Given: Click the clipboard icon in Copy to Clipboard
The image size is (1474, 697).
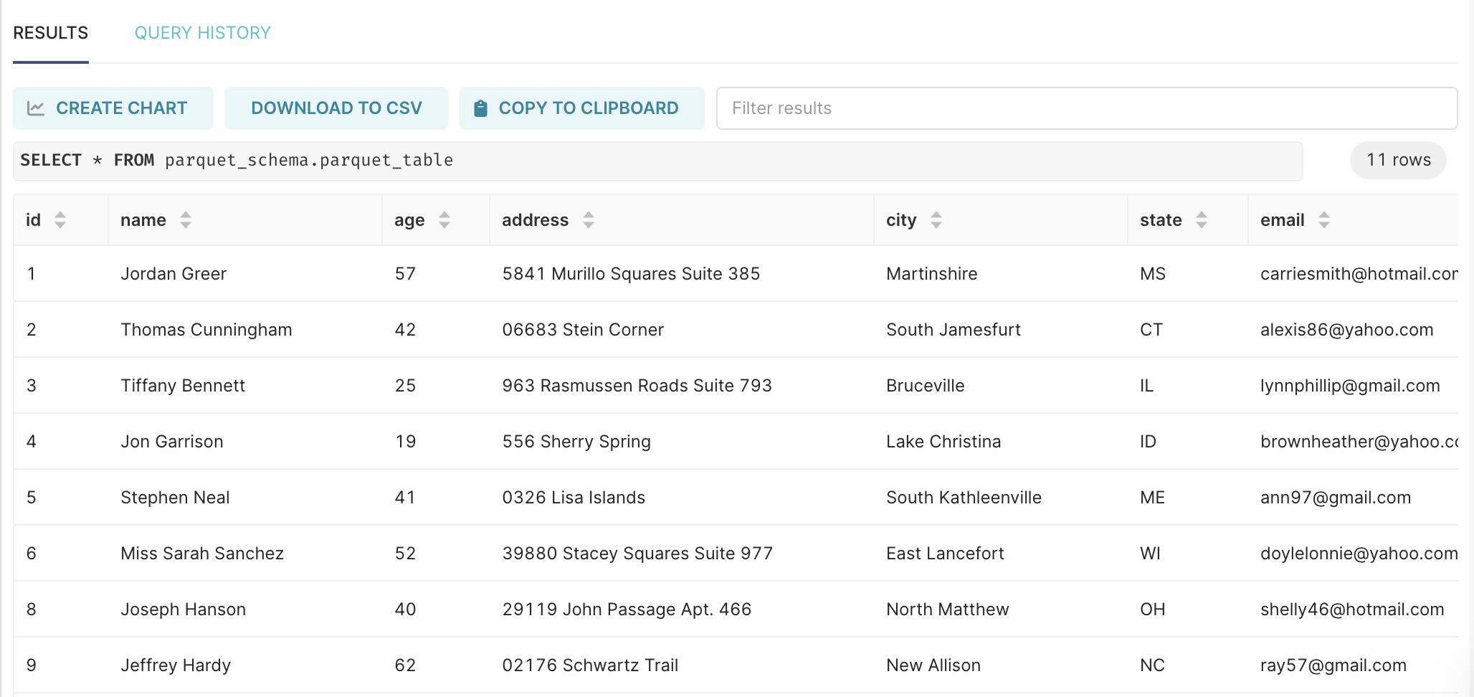Looking at the screenshot, I should coord(481,108).
